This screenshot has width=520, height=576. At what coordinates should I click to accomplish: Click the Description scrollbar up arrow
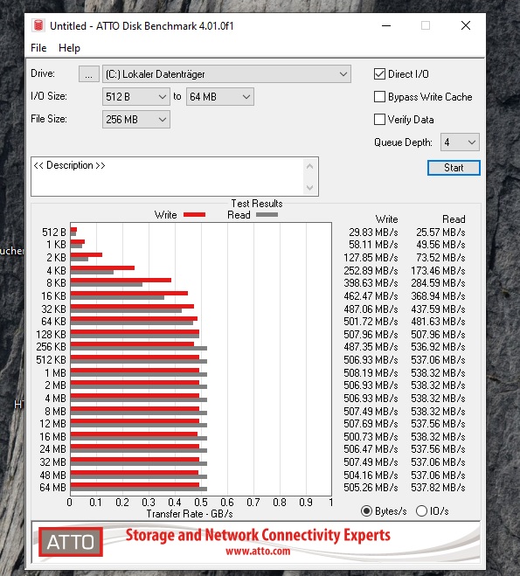point(309,166)
